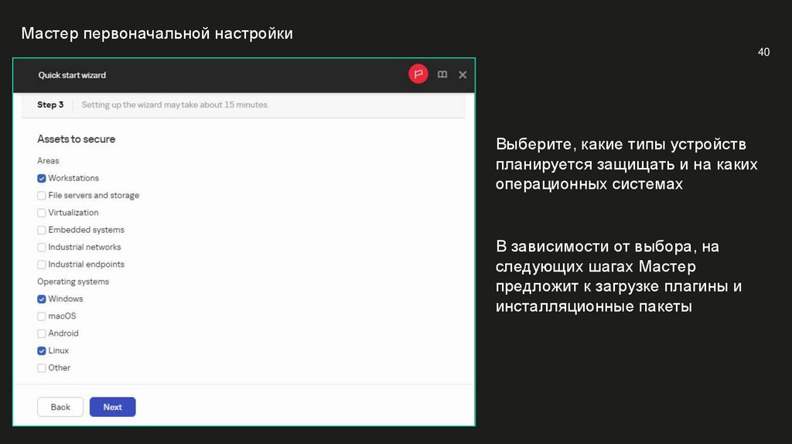
Task: Click the Operating systems section label
Action: (73, 282)
